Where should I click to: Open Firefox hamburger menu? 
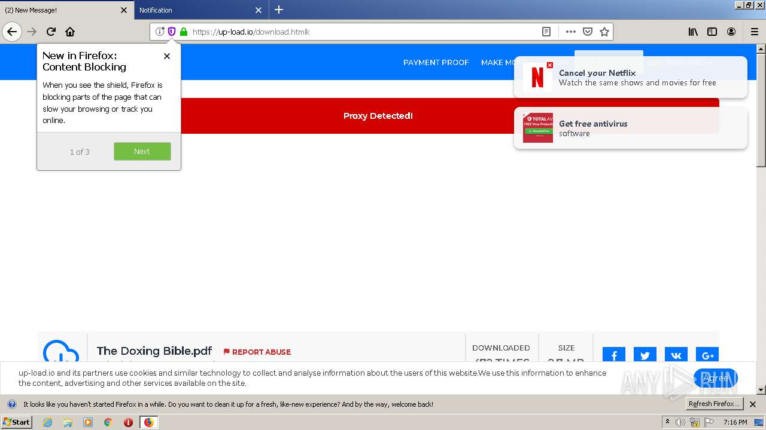pos(755,32)
